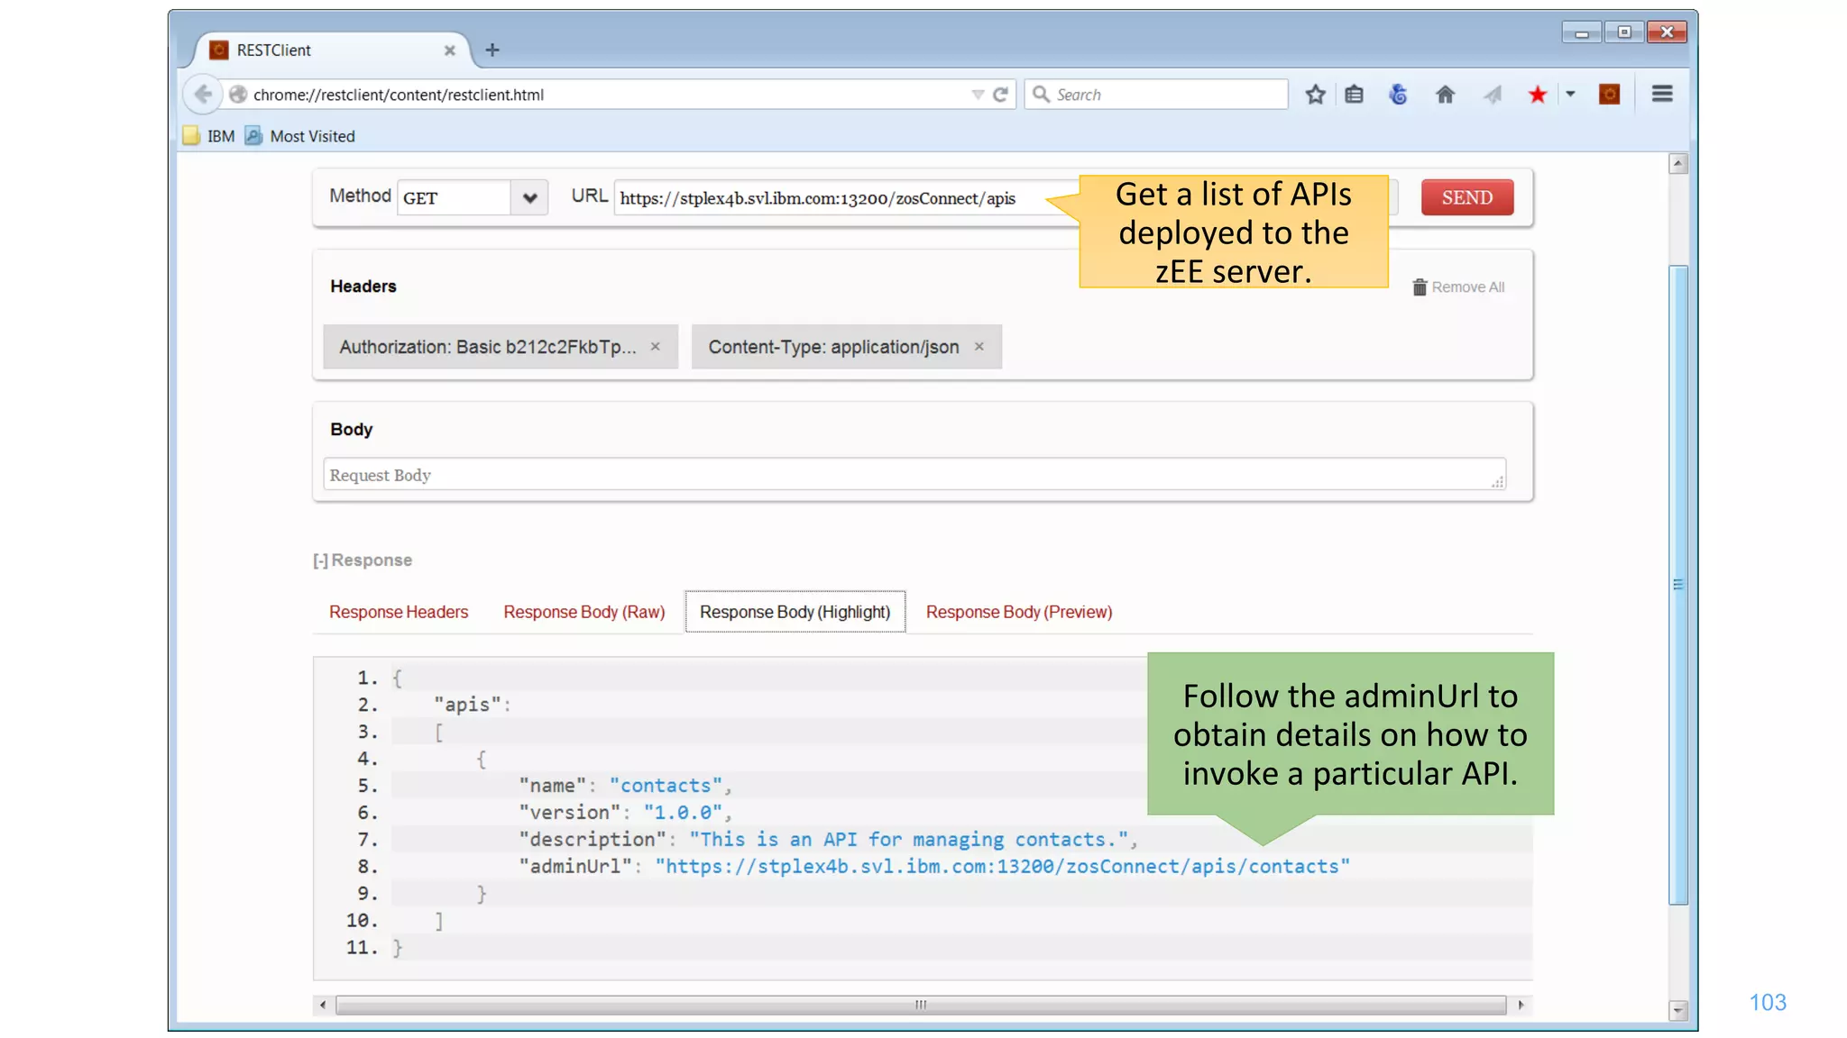The width and height of the screenshot is (1847, 1038).
Task: Click the description string value
Action: 909,840
